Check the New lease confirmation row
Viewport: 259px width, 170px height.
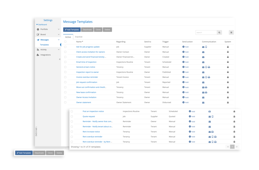(65, 92)
